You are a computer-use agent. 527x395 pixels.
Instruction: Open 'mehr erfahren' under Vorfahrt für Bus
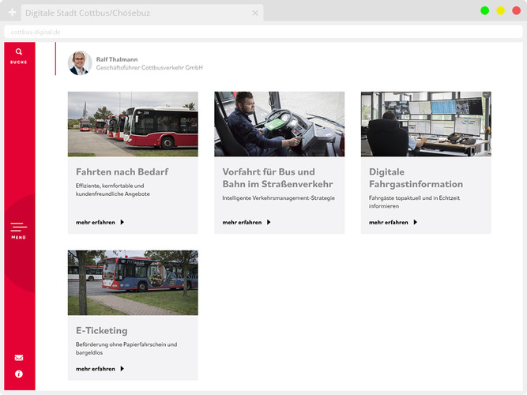click(247, 223)
